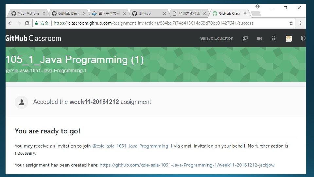Viewport: 314px width, 177px height.
Task: Open the @csie-asia-1051-Java-Programming-1 organization link in paragraph
Action: coord(132,146)
